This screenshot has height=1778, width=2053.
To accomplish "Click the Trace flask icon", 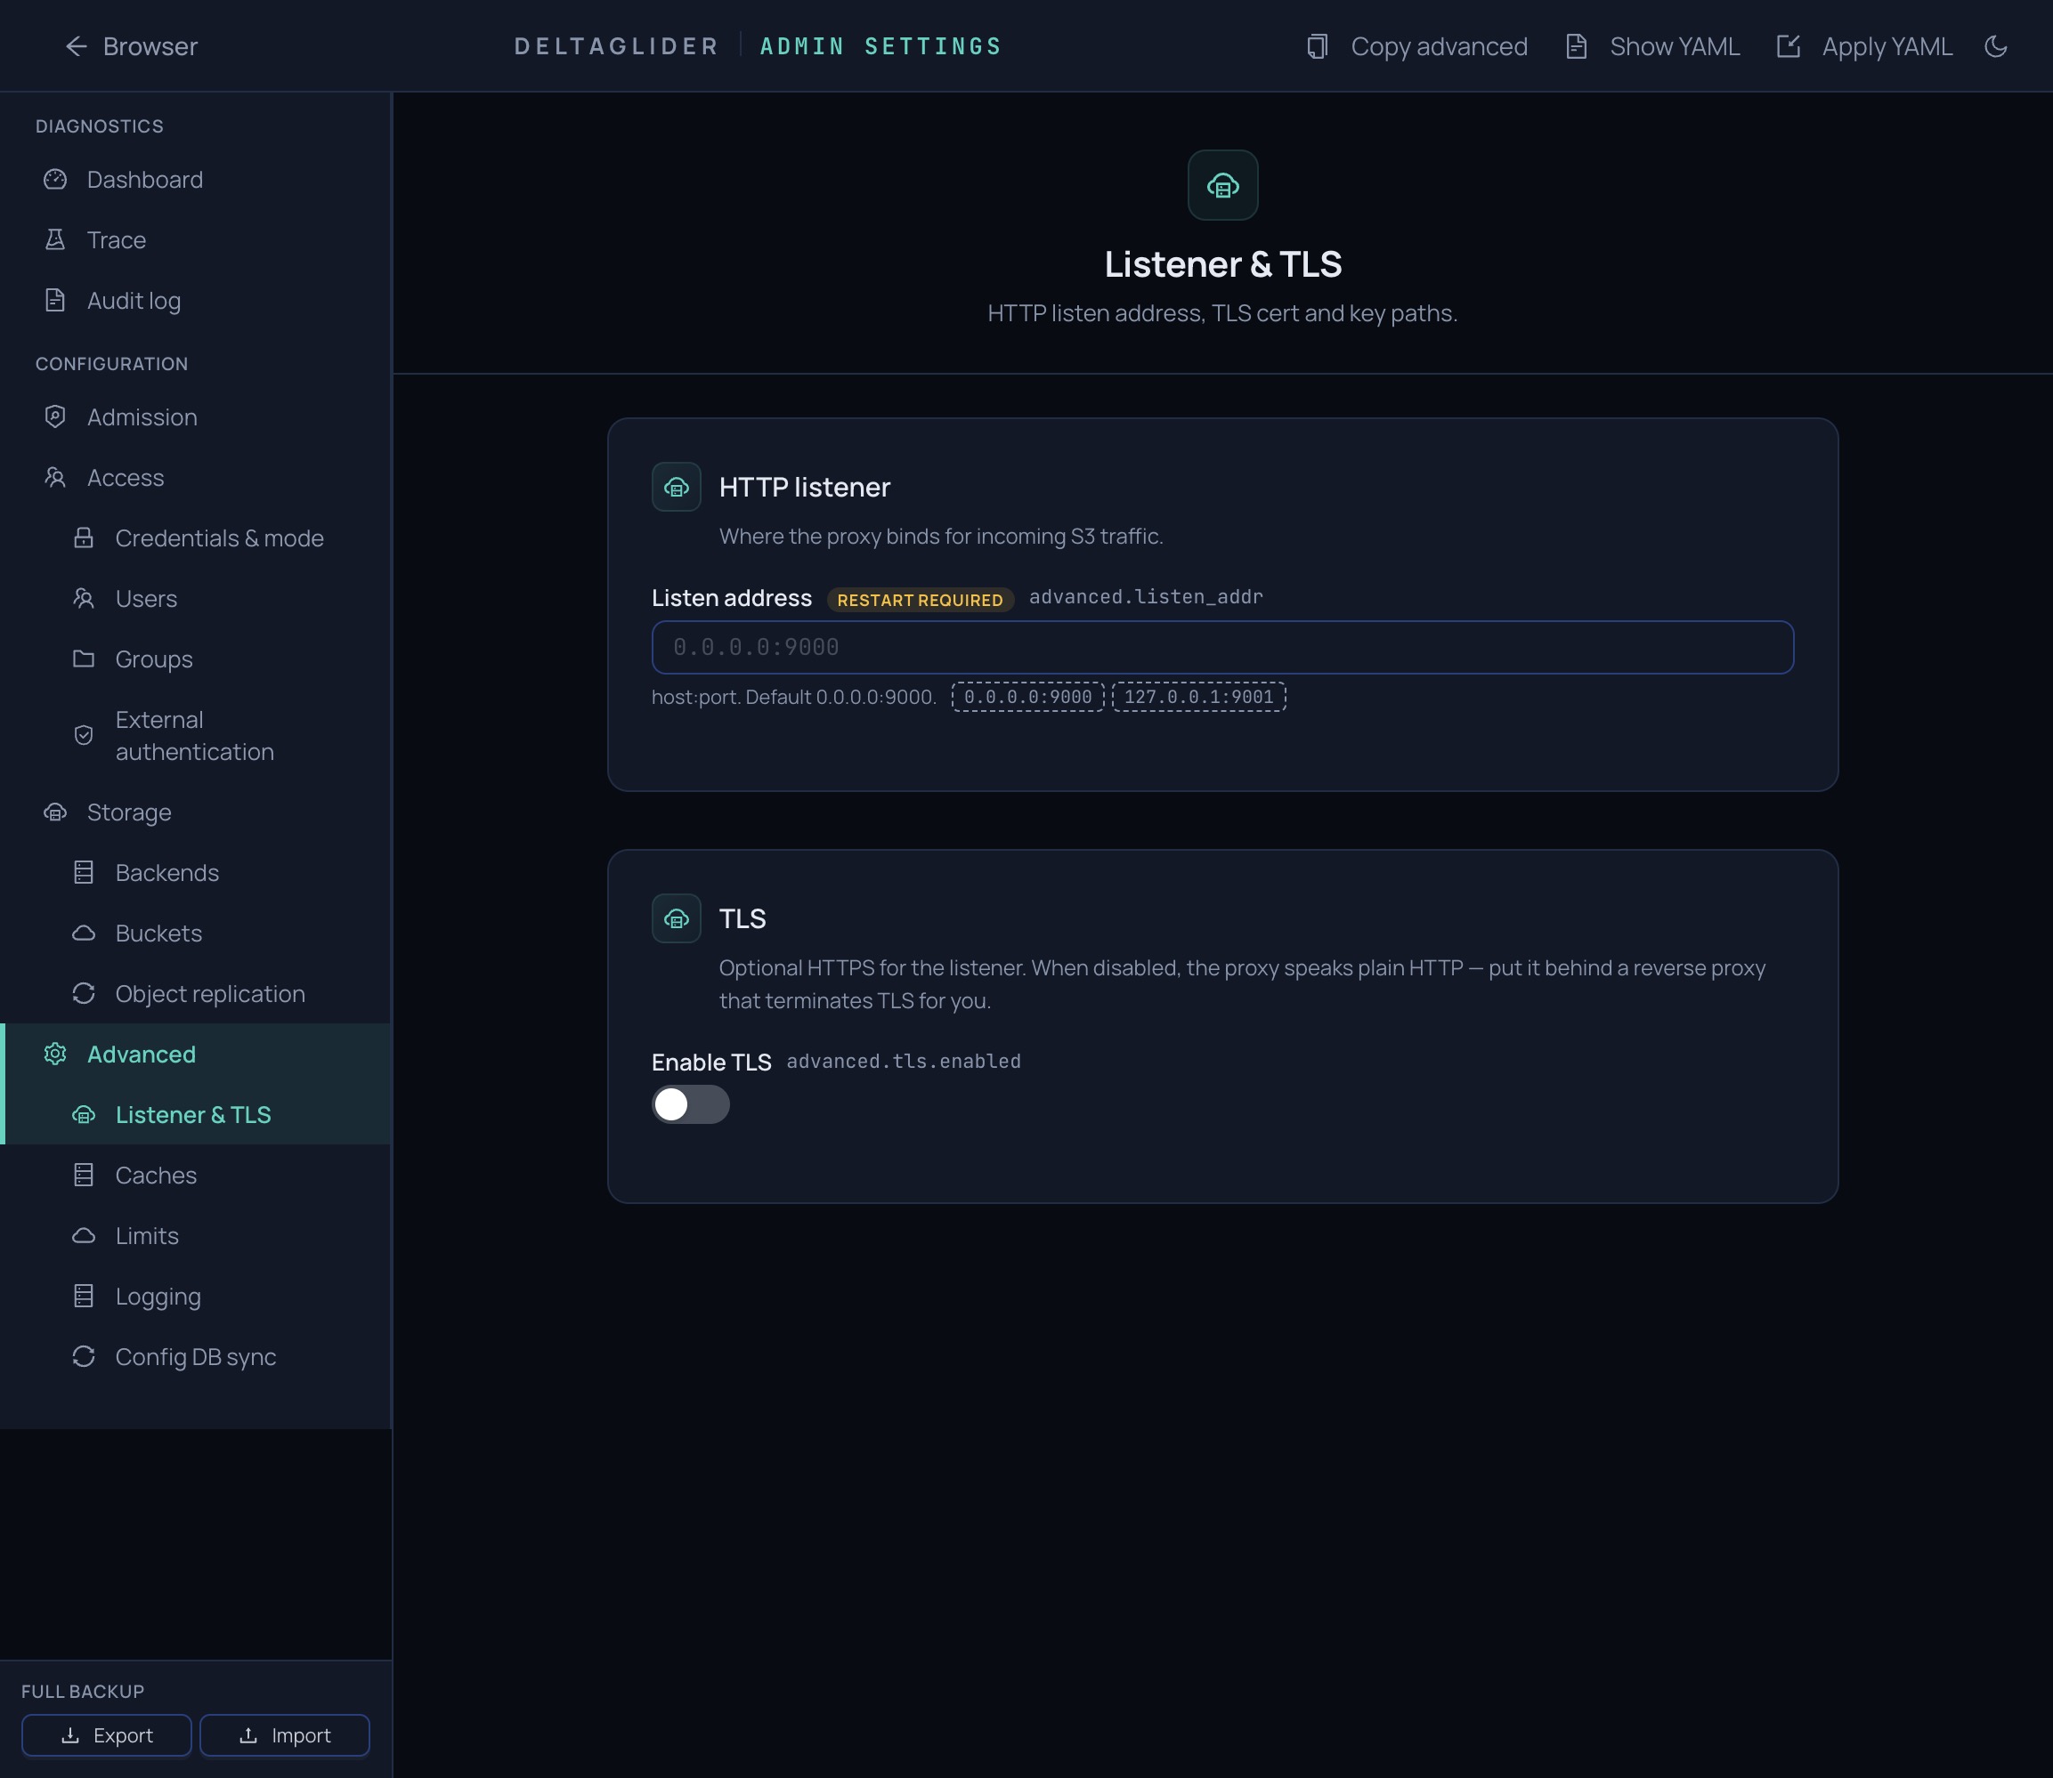I will pos(55,240).
